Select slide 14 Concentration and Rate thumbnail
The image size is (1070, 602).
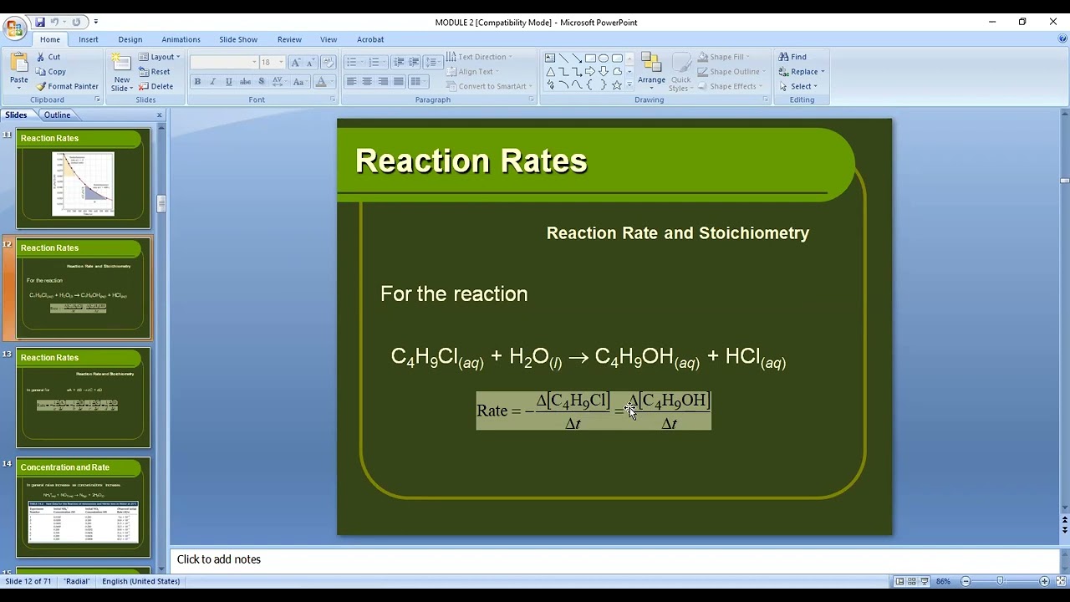pyautogui.click(x=84, y=508)
